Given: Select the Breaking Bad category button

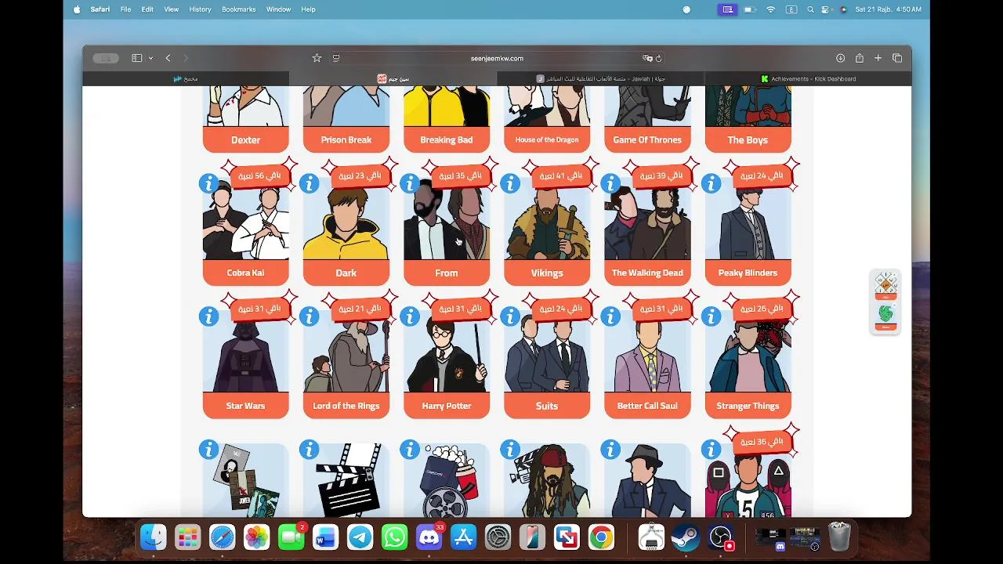Looking at the screenshot, I should 447,139.
